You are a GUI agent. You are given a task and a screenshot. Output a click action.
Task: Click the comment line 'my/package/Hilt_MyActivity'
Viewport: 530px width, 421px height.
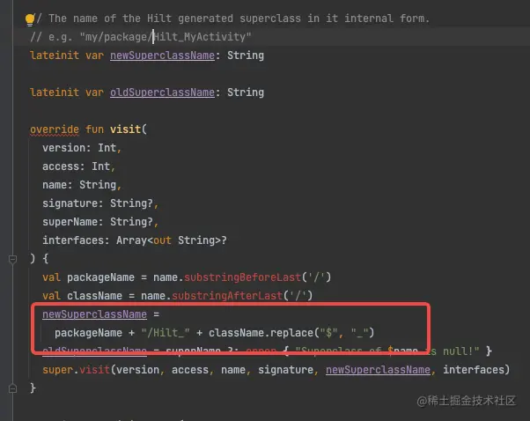coord(141,37)
